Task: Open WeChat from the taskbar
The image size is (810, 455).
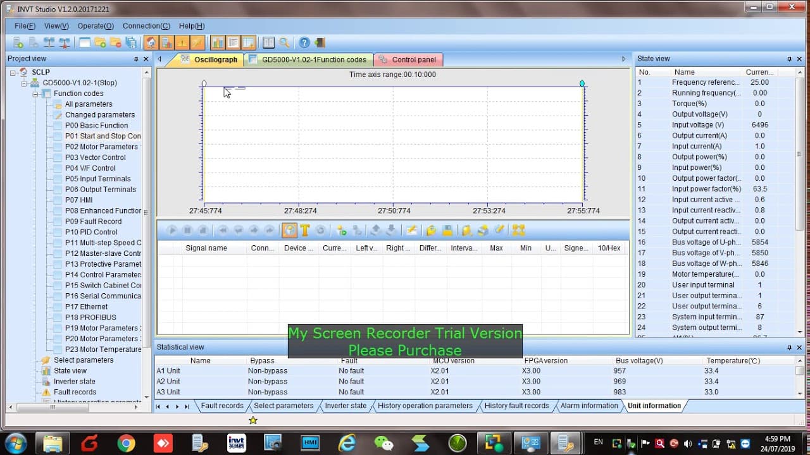Action: click(383, 443)
